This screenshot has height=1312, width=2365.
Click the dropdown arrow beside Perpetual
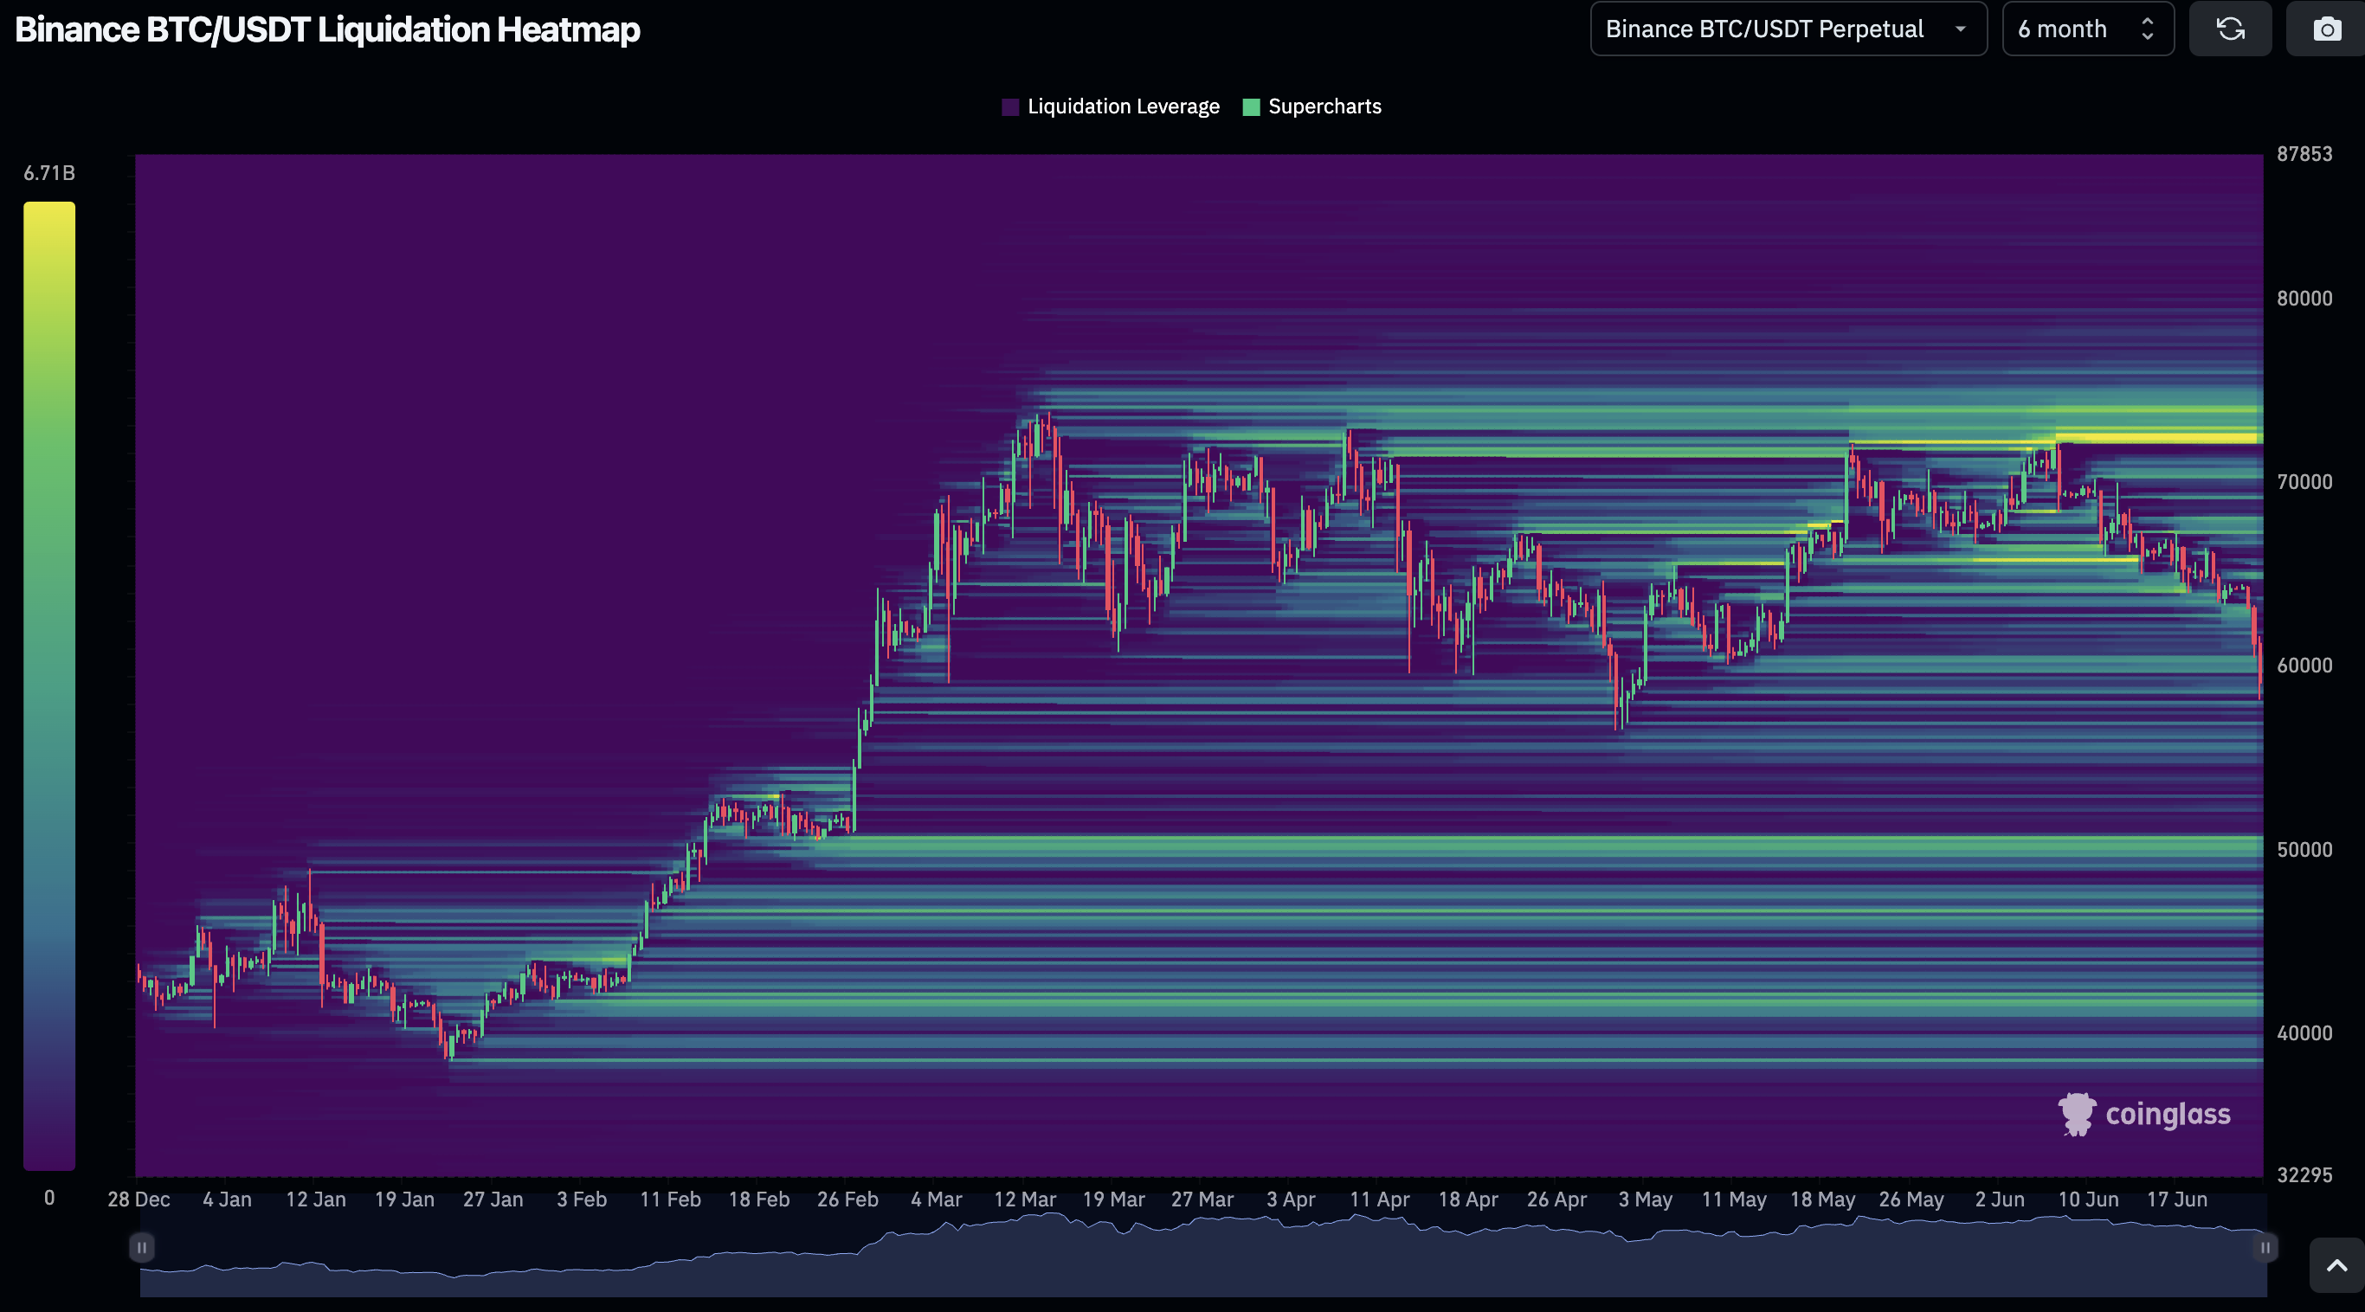pos(1960,29)
